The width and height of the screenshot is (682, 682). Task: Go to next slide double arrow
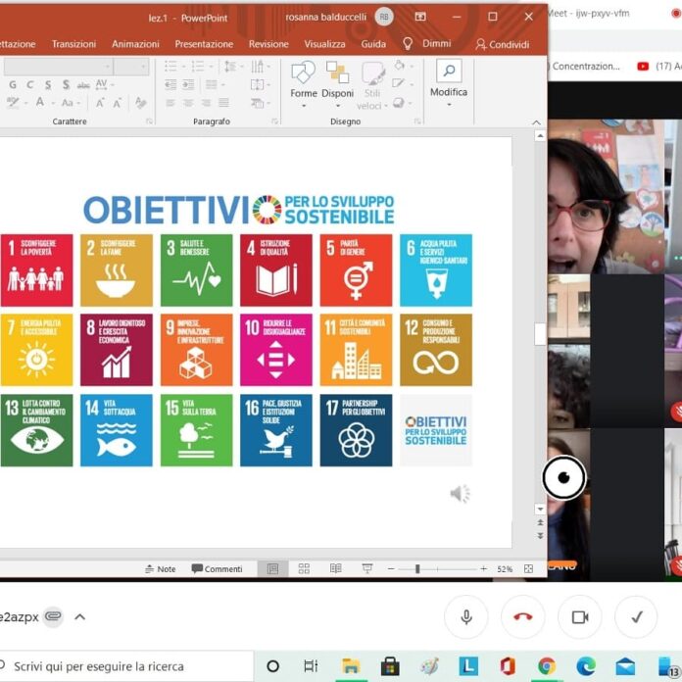540,536
